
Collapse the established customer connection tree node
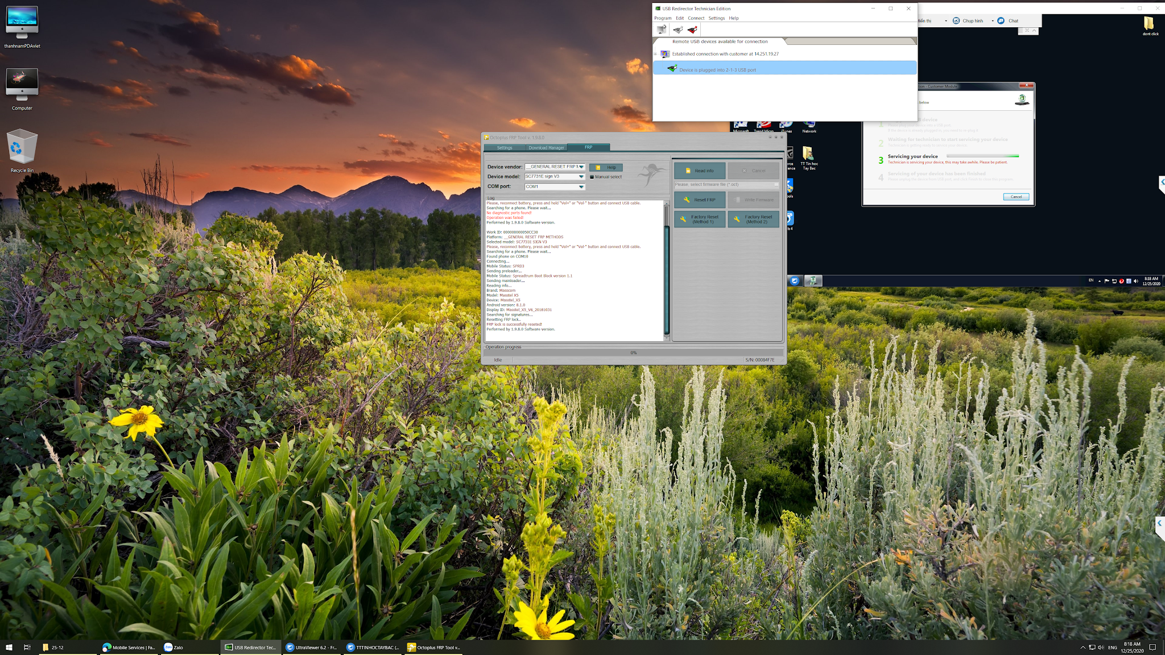655,54
